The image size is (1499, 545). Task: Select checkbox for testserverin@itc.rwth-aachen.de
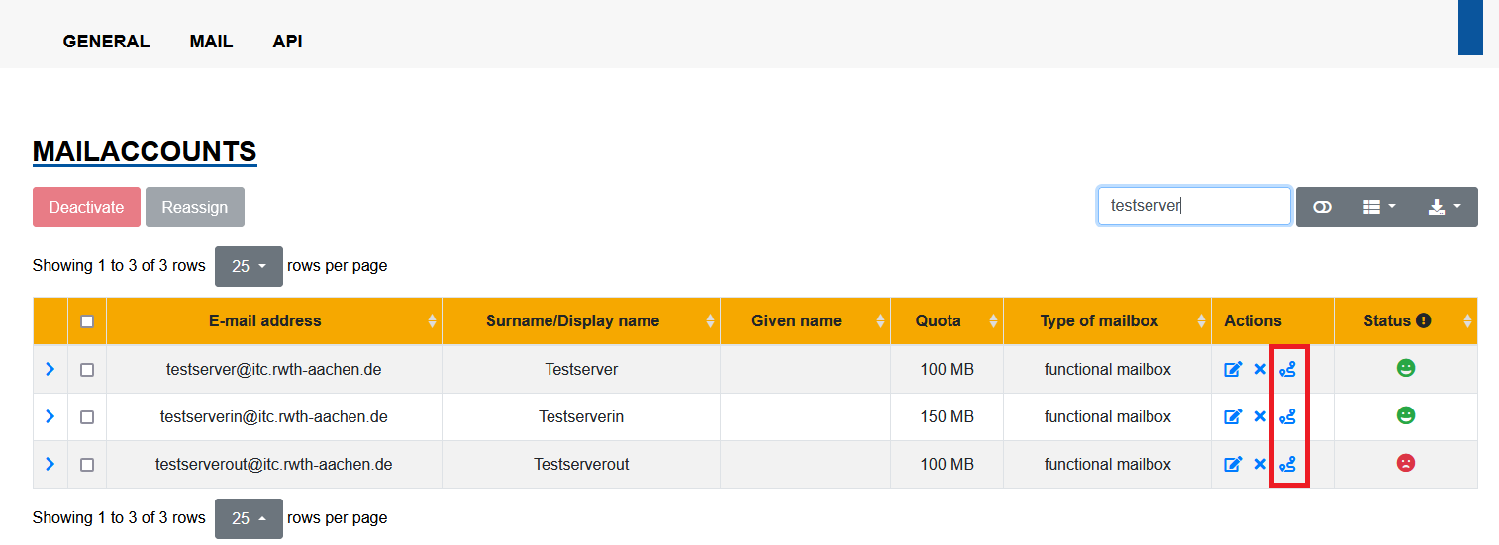pos(87,417)
